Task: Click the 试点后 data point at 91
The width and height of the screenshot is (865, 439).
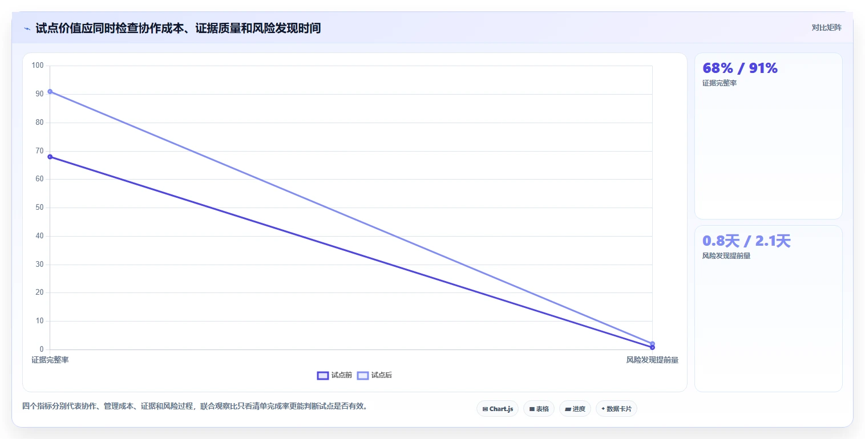Action: tap(50, 91)
